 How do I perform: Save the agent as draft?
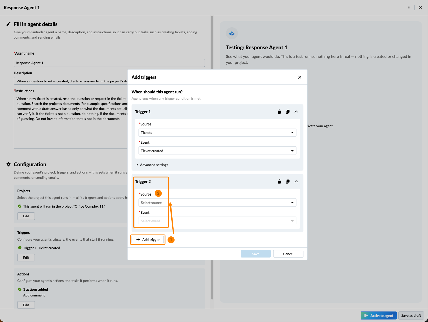click(x=411, y=315)
